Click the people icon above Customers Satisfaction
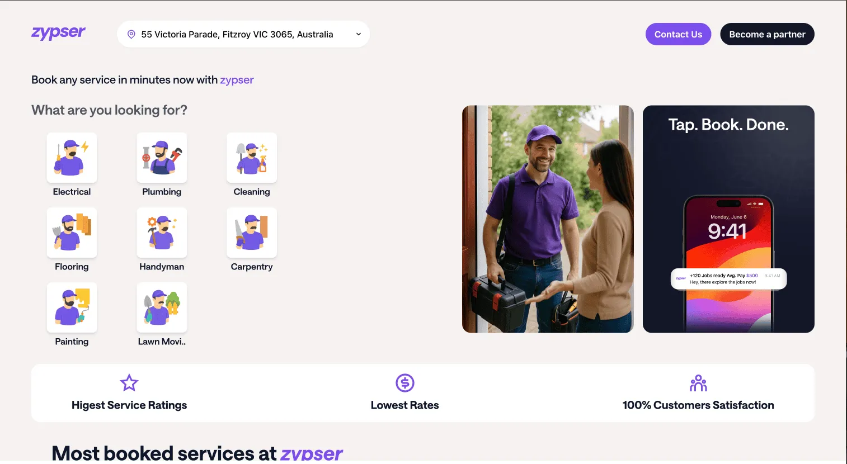Viewport: 847px width, 464px height. tap(698, 383)
